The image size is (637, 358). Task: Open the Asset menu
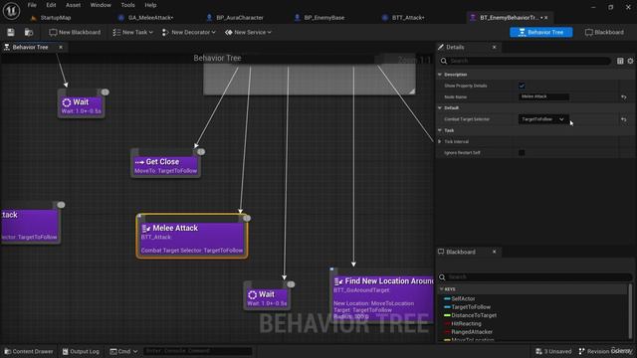click(x=73, y=5)
